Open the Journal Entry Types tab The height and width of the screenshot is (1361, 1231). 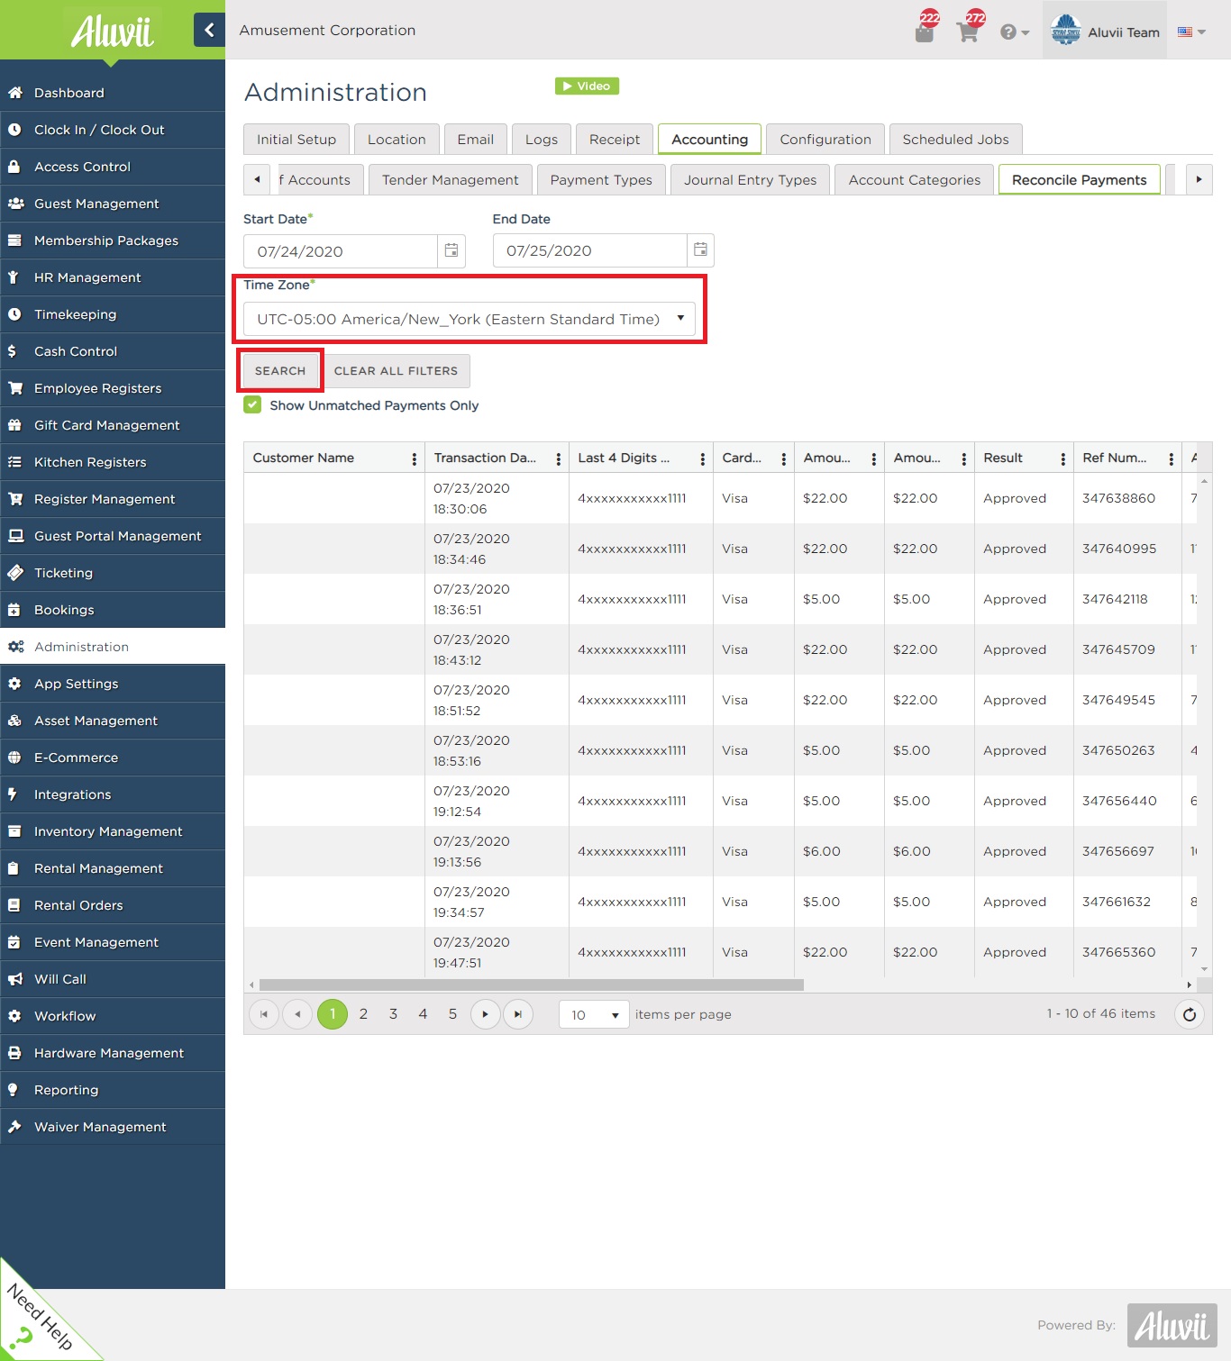click(749, 179)
